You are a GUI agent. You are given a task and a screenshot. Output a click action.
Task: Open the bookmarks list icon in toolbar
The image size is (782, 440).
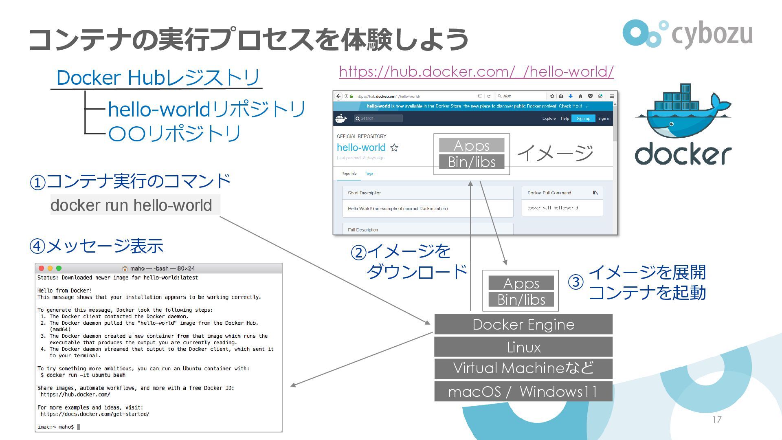pyautogui.click(x=561, y=97)
